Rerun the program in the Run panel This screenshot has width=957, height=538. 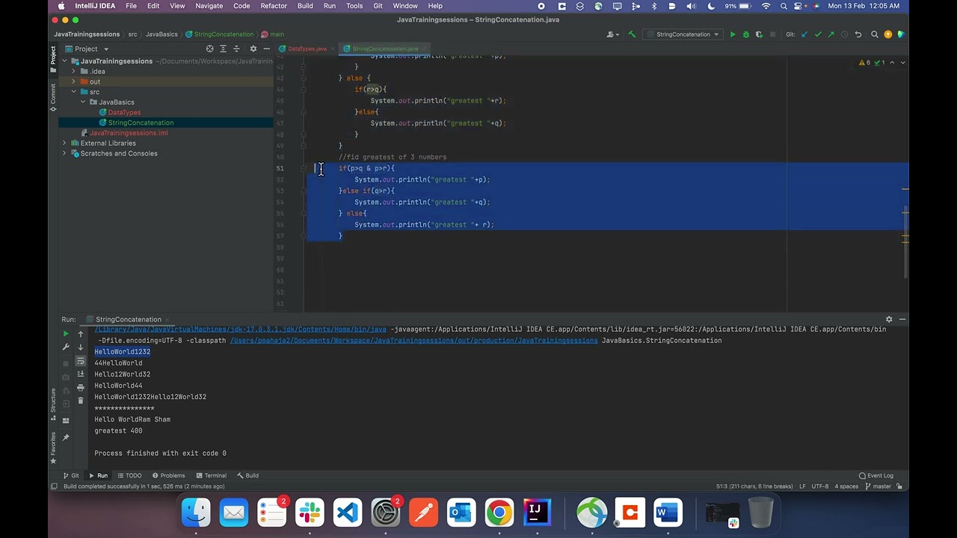pyautogui.click(x=66, y=334)
